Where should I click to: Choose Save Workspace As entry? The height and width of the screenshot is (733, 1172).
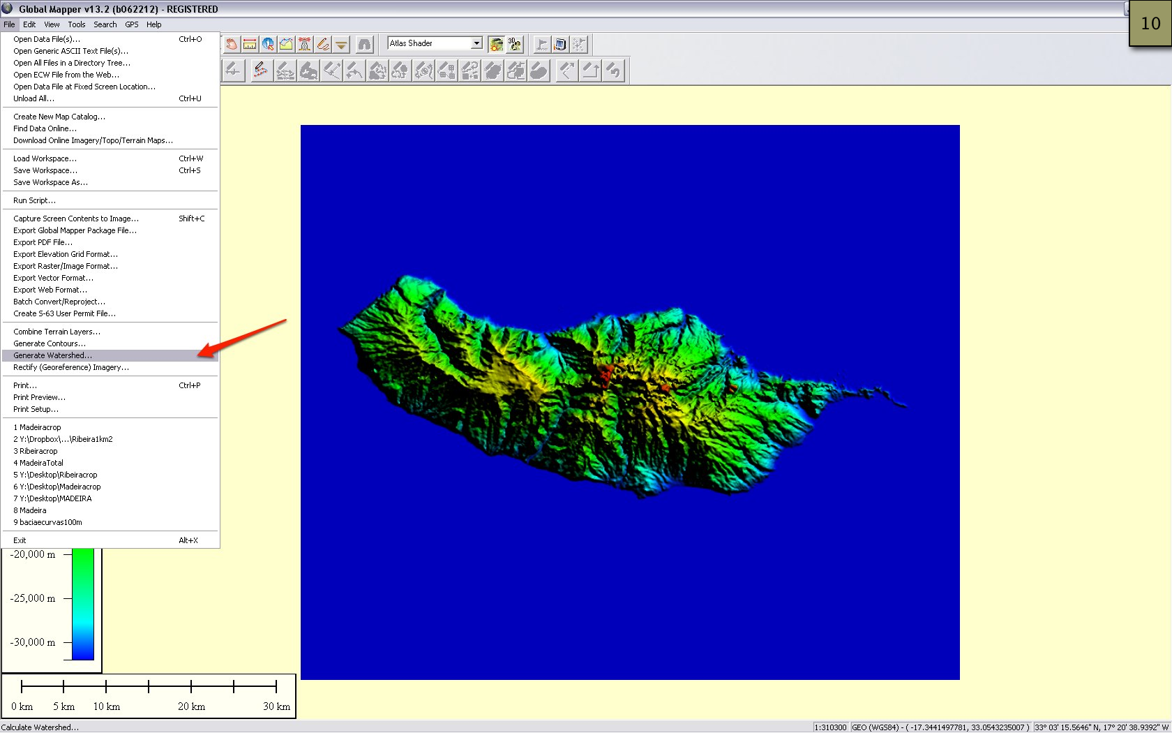pos(110,182)
